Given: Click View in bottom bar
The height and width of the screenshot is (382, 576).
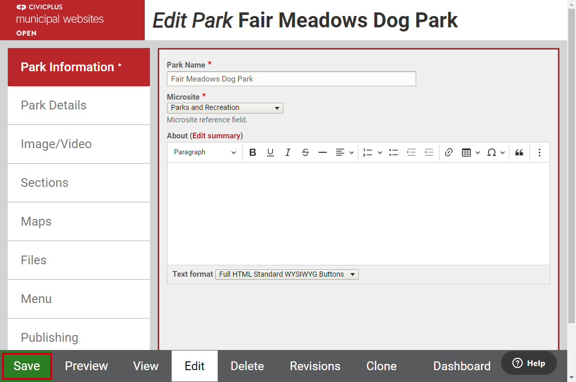Looking at the screenshot, I should [x=146, y=366].
